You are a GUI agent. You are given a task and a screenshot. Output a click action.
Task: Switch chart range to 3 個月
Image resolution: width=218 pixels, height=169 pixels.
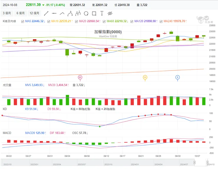7,13
